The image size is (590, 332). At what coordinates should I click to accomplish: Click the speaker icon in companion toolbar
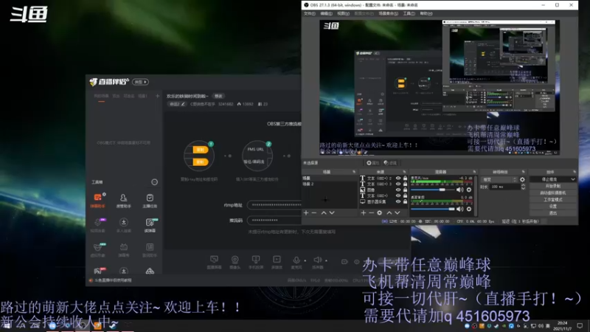click(318, 260)
